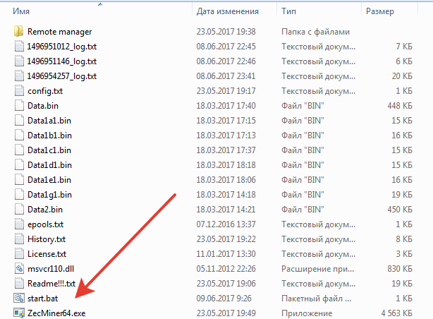Click the epools.txt file icon
Viewport: 433px width, 319px height.
pyautogui.click(x=19, y=224)
